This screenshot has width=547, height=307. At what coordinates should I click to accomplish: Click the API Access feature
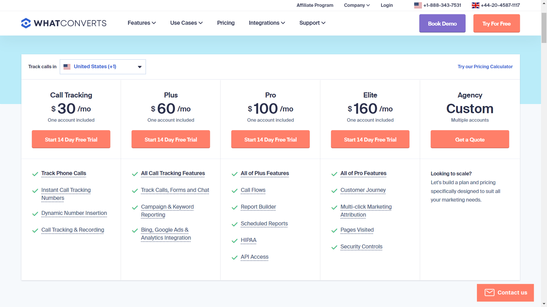click(255, 257)
